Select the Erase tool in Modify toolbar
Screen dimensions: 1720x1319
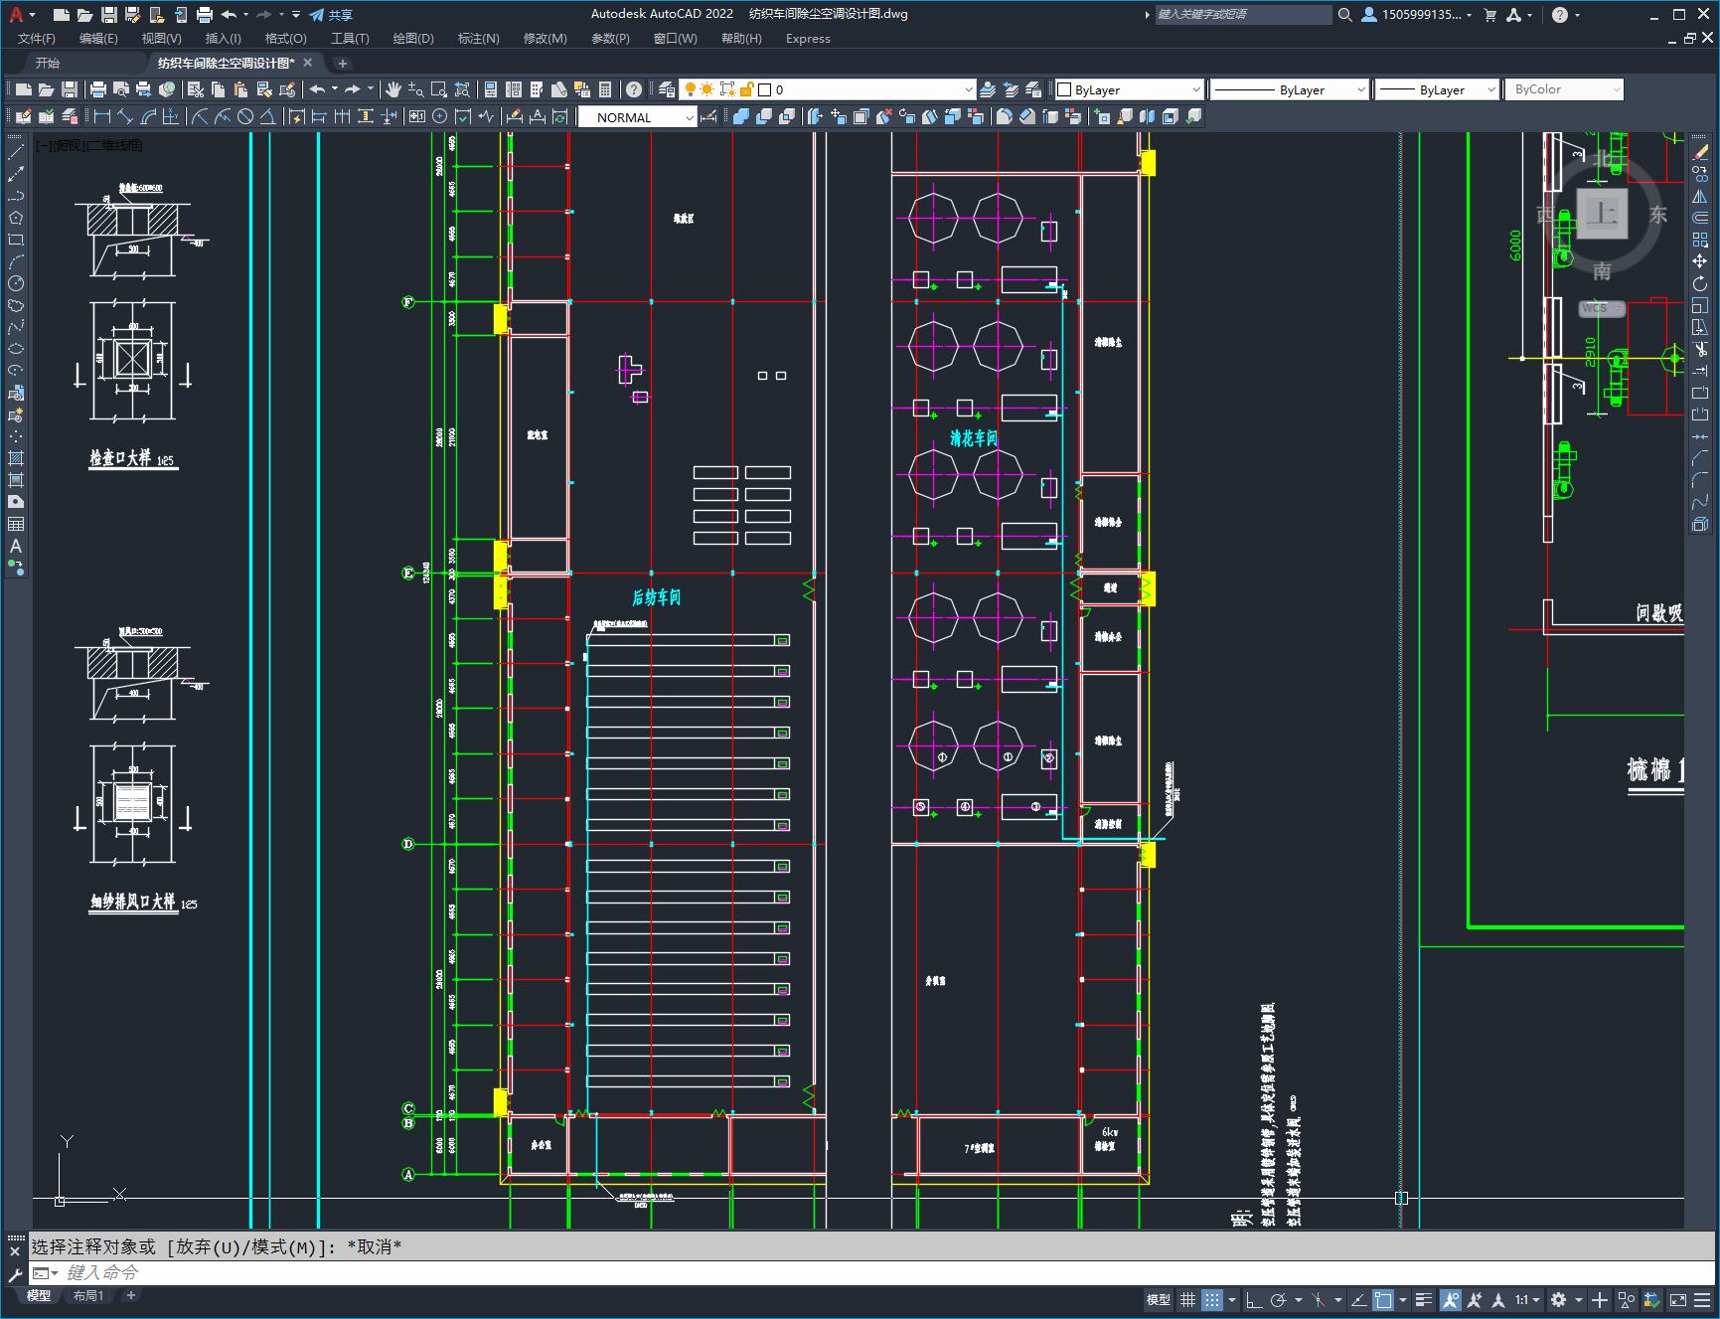[x=1700, y=152]
